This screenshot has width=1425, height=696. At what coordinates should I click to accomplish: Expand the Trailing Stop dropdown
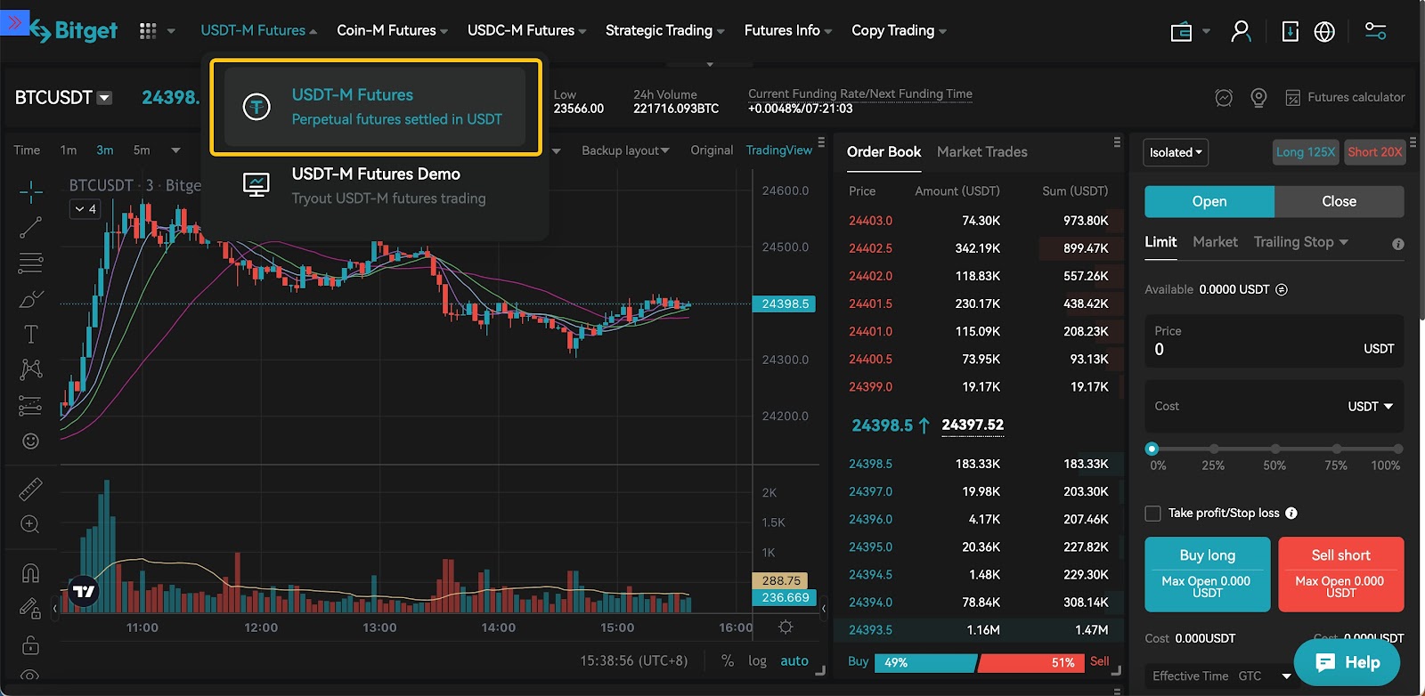point(1300,242)
